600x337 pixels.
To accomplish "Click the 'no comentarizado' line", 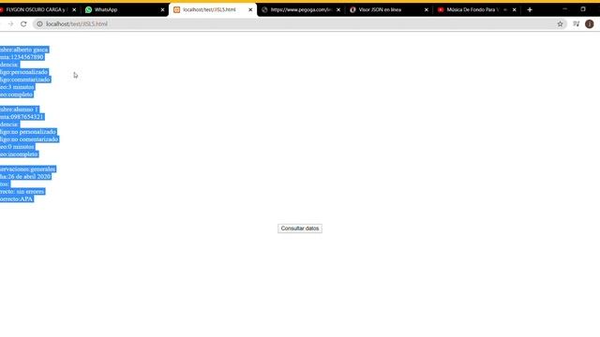I will pyautogui.click(x=29, y=139).
